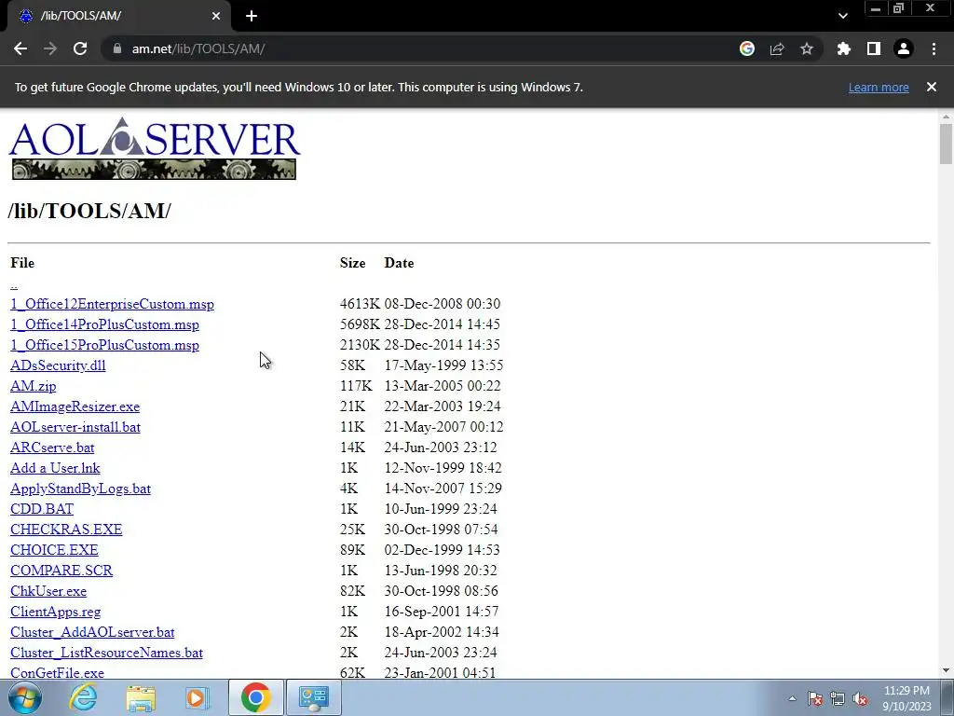The width and height of the screenshot is (954, 716).
Task: Click the AOLserver logo image
Action: [x=155, y=148]
